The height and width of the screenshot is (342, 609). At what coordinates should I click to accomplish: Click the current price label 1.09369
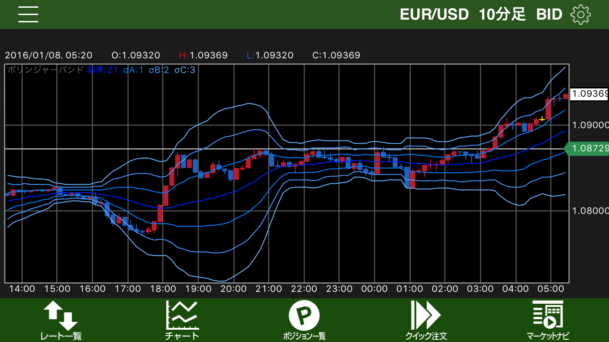tap(589, 93)
